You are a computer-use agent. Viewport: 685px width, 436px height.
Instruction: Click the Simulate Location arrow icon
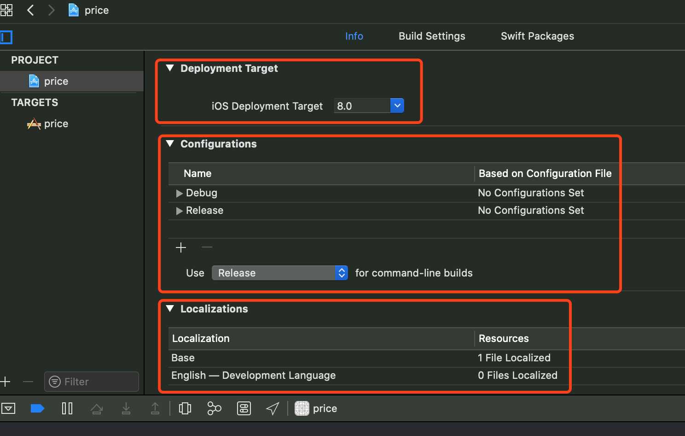tap(273, 408)
